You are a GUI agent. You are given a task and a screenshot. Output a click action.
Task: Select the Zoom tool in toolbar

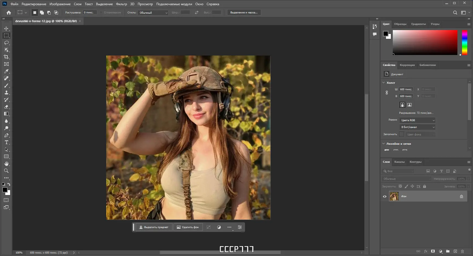[x=6, y=171]
